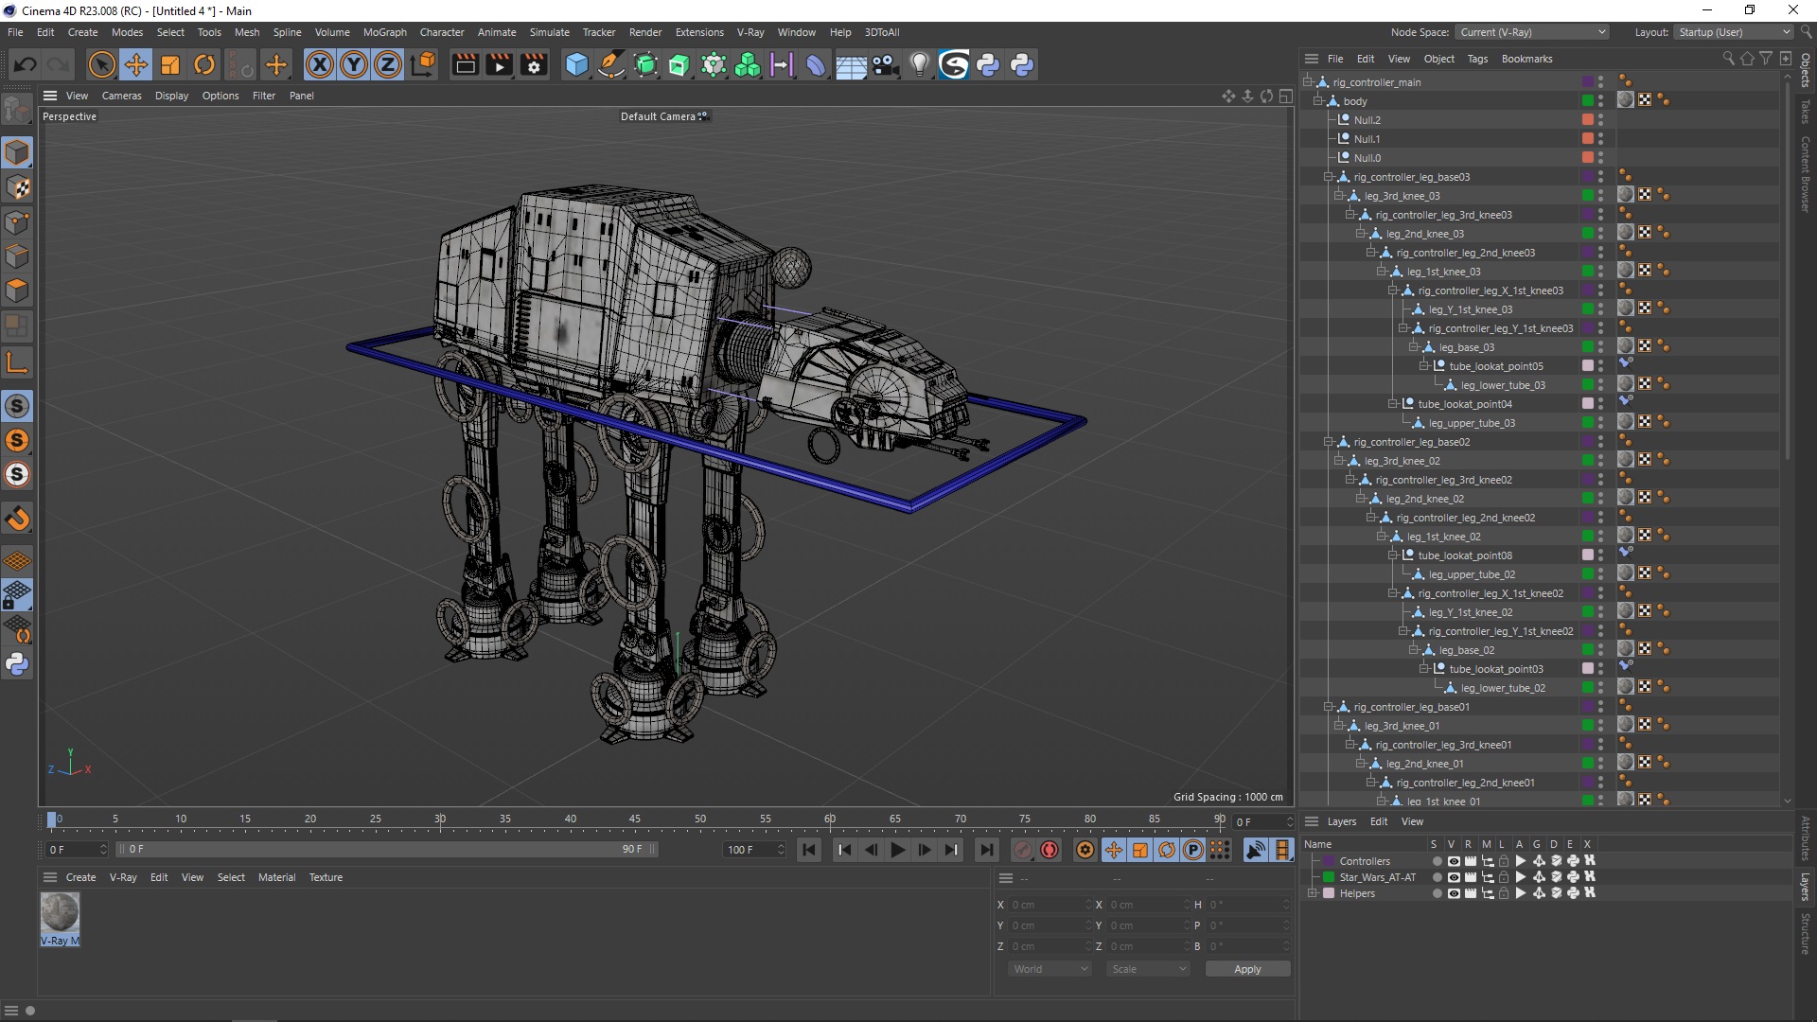Open the Object manager Tags menu
This screenshot has width=1817, height=1022.
1477,59
